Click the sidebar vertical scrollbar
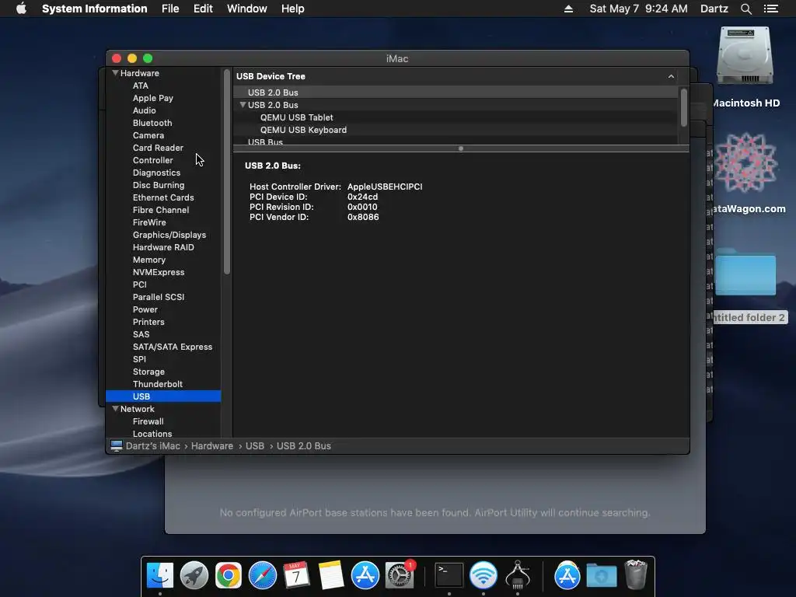Image resolution: width=796 pixels, height=597 pixels. tap(227, 173)
